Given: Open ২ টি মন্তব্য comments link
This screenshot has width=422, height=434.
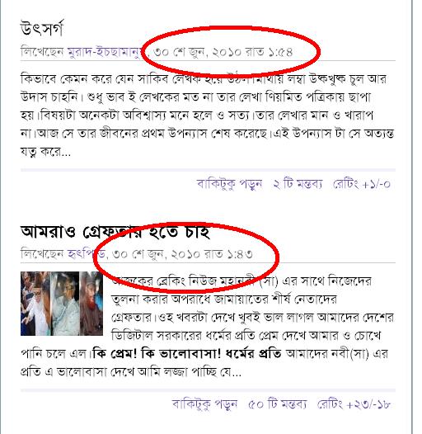Looking at the screenshot, I should [298, 184].
